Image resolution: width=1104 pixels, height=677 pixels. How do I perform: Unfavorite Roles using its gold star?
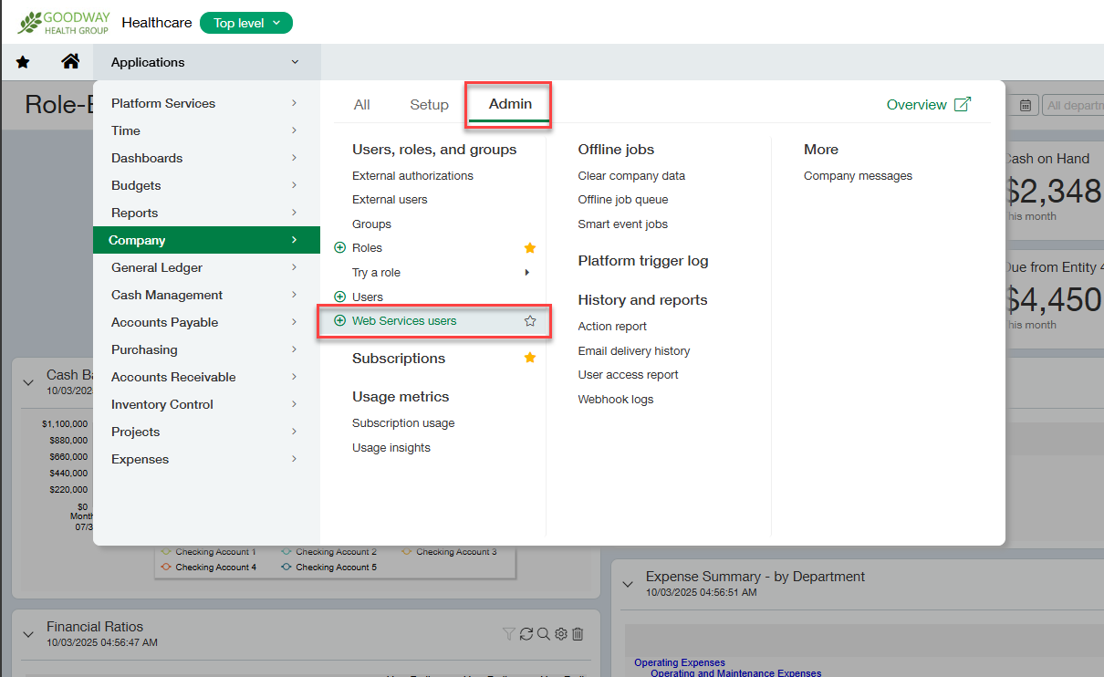(530, 248)
